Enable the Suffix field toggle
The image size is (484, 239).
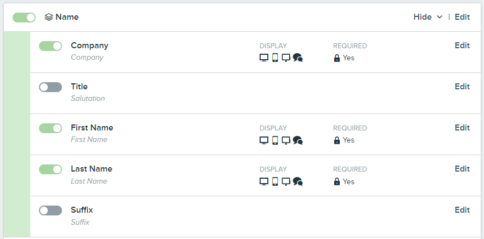(x=50, y=210)
